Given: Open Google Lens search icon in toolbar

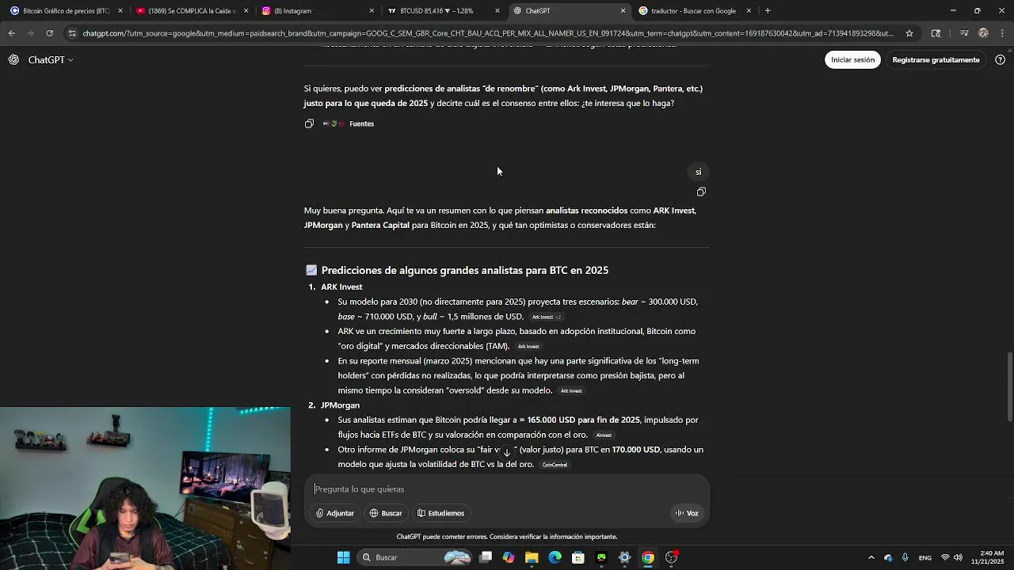Looking at the screenshot, I should [936, 33].
